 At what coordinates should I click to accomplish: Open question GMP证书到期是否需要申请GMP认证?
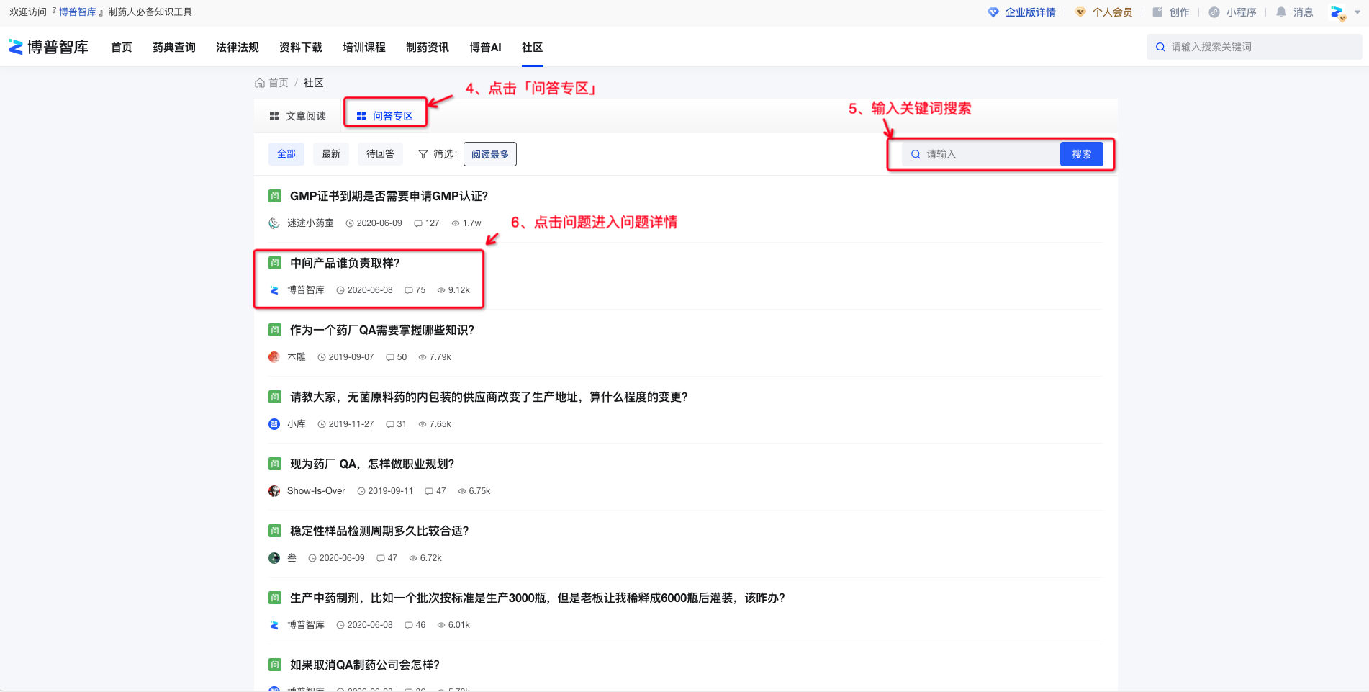coord(389,196)
